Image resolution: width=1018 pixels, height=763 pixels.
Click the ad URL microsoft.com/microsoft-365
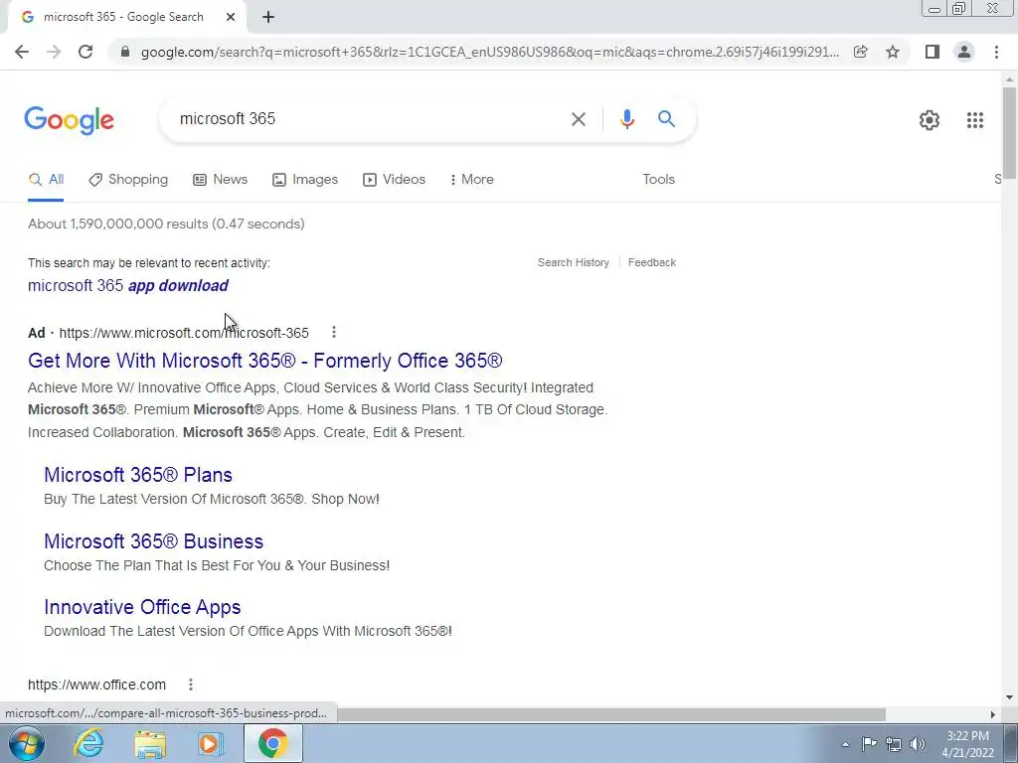(184, 333)
